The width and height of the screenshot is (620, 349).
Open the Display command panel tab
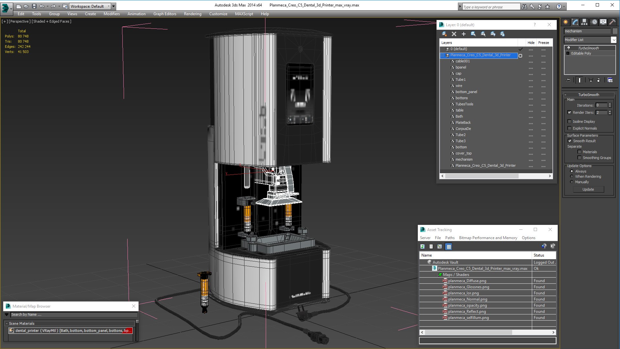pyautogui.click(x=603, y=22)
